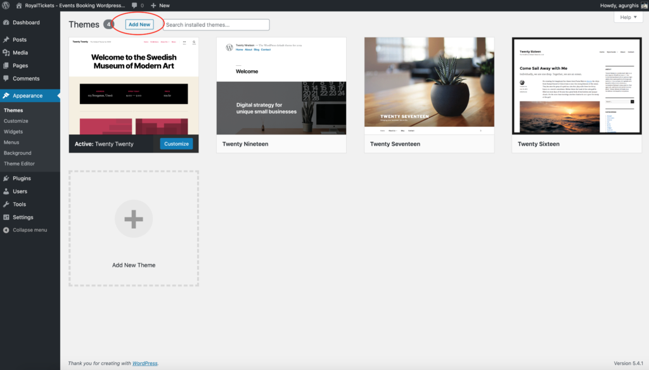Screen dimensions: 649x370
Task: Click the large plus icon for Add New Theme
Action: 134,219
